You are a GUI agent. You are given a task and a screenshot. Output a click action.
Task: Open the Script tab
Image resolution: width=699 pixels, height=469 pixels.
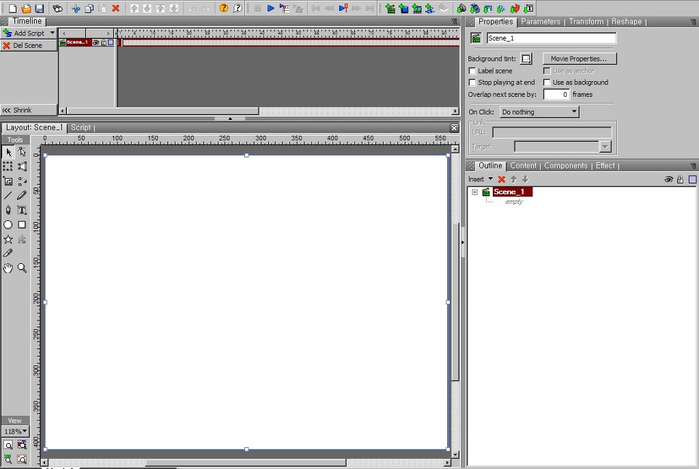click(81, 127)
